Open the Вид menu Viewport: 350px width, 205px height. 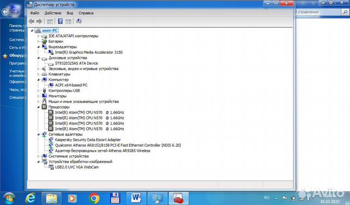[70, 13]
